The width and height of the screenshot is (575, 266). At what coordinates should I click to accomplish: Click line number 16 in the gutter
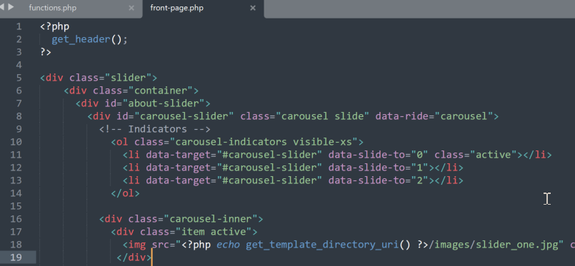tap(16, 219)
